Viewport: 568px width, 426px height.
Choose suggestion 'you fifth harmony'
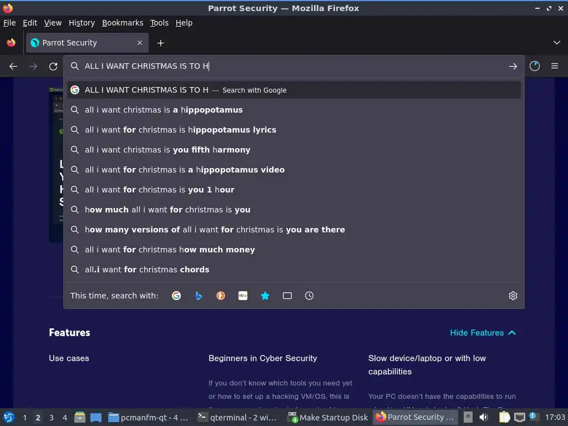point(294,150)
